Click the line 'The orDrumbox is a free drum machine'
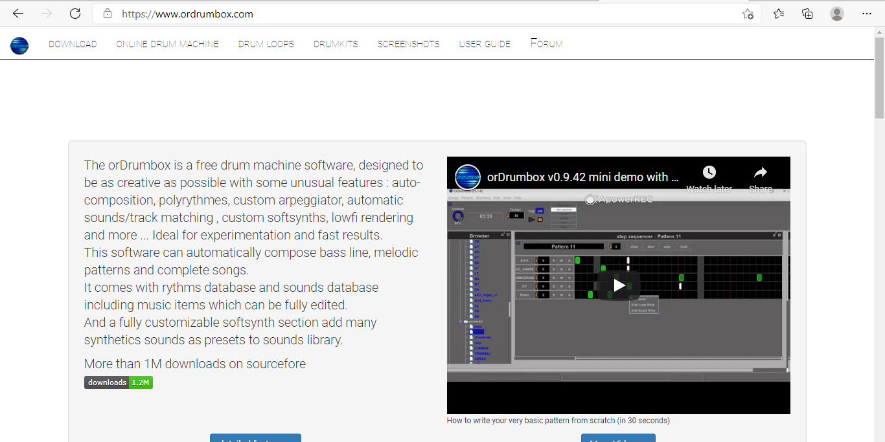 pyautogui.click(x=253, y=165)
